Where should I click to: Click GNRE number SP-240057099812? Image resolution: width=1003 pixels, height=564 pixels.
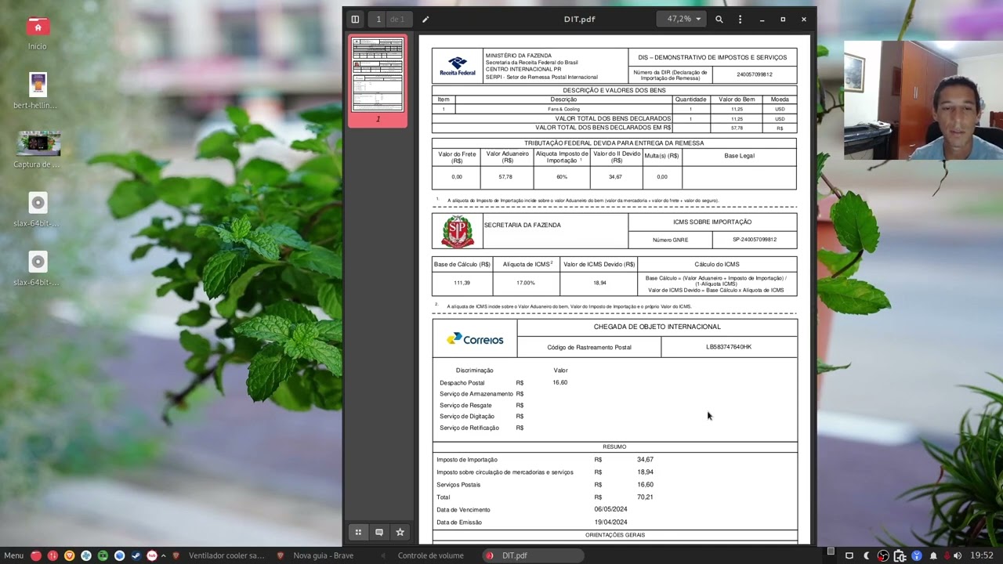(x=755, y=240)
